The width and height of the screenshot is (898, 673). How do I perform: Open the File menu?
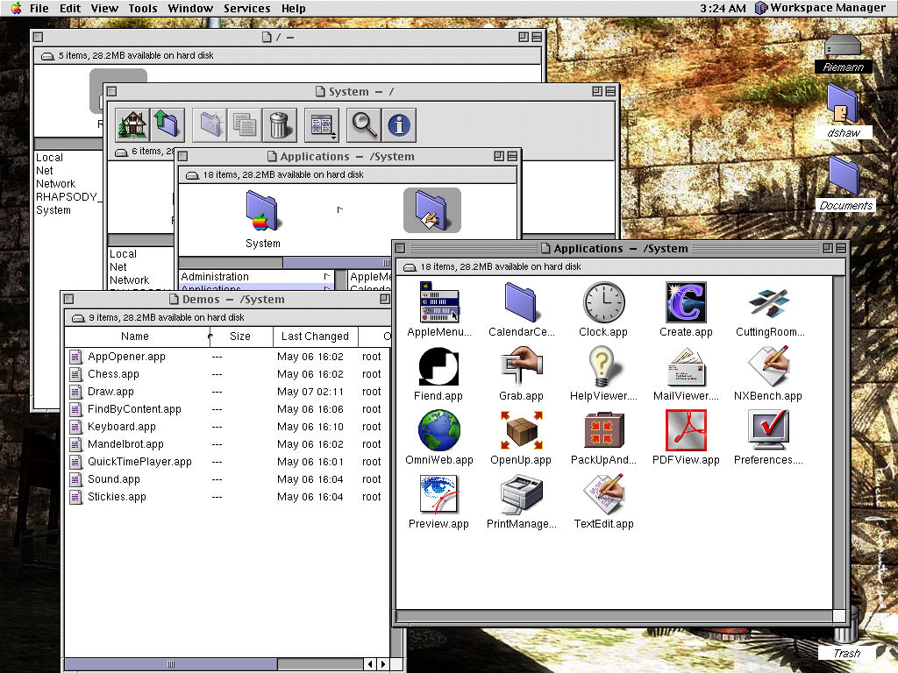[x=39, y=8]
